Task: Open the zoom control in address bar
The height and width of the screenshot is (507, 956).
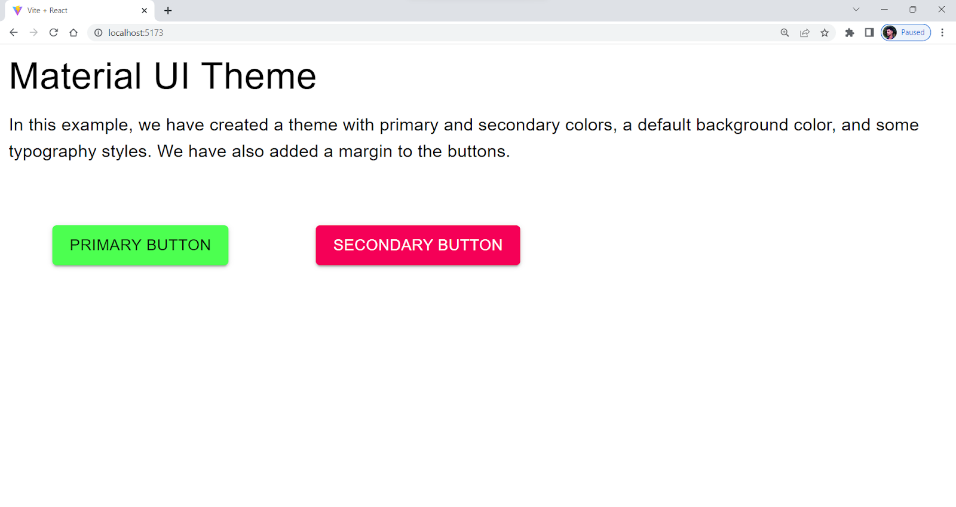Action: coord(785,33)
